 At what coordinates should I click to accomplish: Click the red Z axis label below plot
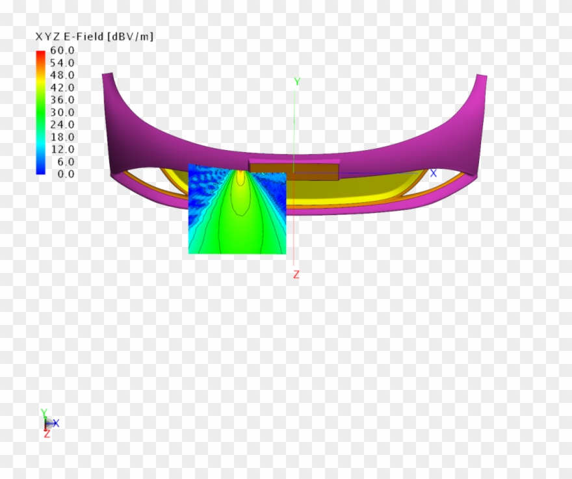(x=296, y=274)
